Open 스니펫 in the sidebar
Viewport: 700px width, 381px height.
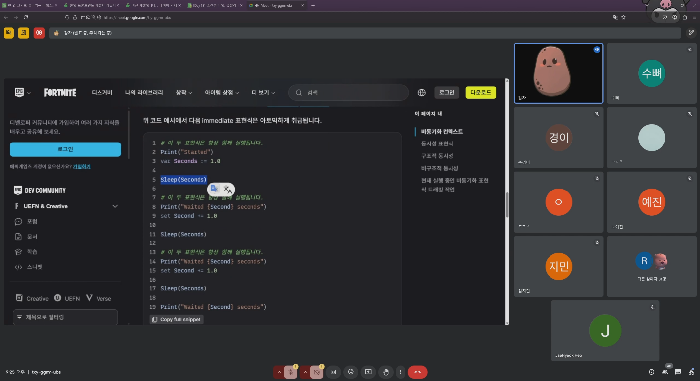[34, 267]
